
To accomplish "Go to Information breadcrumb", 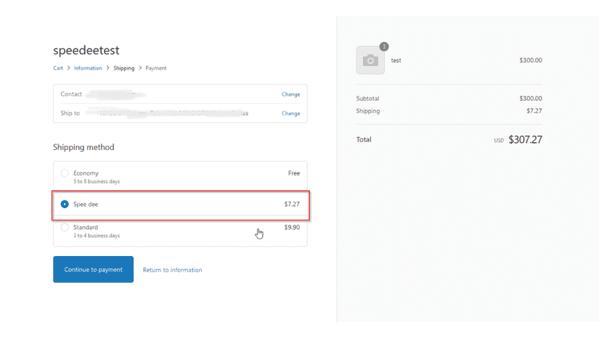I will [88, 68].
